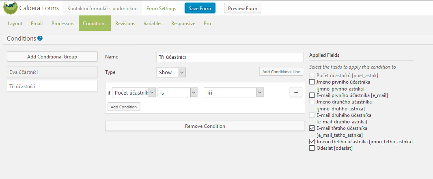Switch to the Processors tab
The width and height of the screenshot is (433, 179).
[63, 24]
